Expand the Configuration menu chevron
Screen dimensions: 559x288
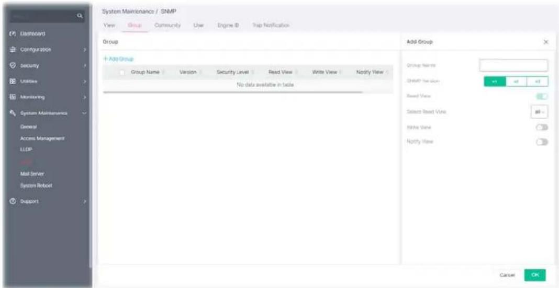coord(85,50)
